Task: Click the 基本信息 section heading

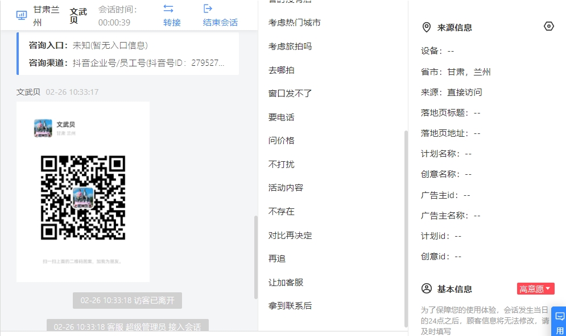Action: pos(455,289)
